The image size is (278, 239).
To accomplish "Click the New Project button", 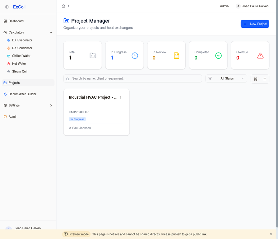I will 255,24.
